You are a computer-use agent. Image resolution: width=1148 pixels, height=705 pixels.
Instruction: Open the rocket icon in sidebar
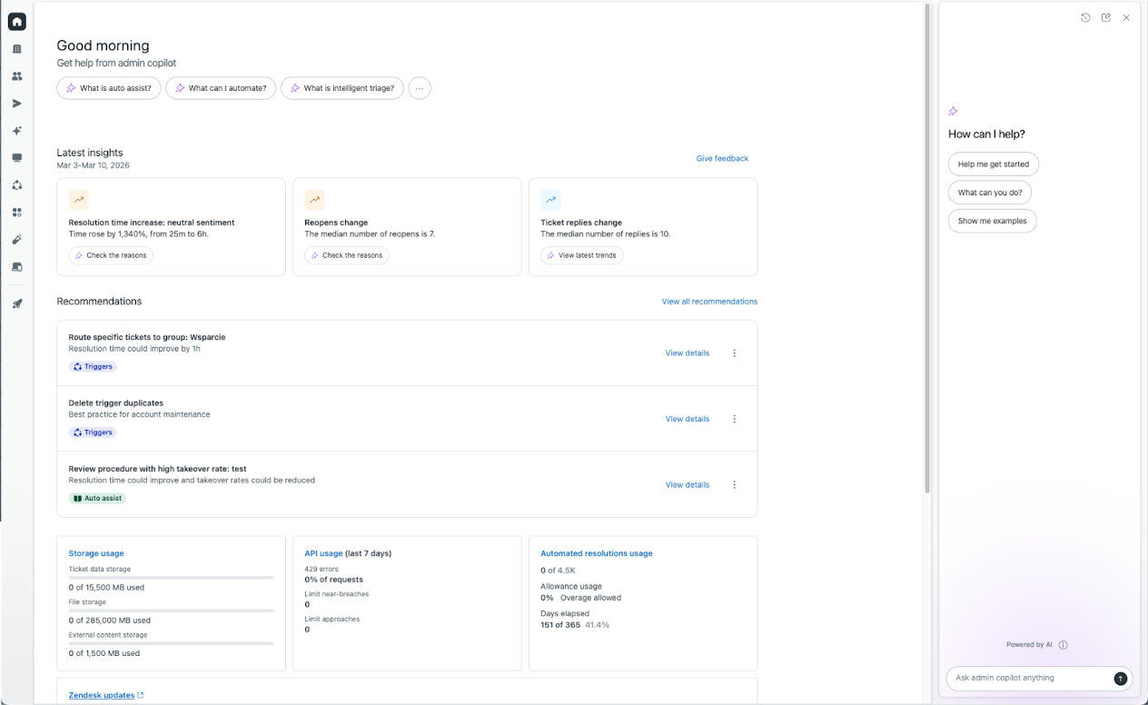(16, 303)
